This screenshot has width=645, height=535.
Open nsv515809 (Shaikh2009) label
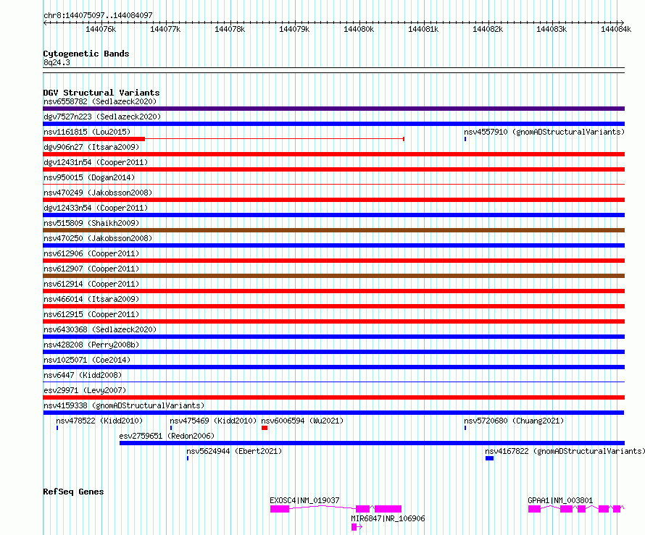tap(91, 223)
